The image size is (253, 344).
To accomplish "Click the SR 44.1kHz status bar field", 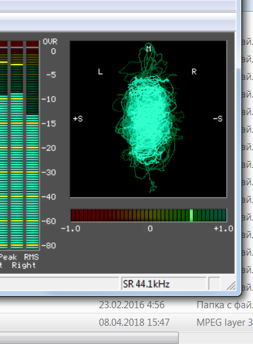I will 164,284.
